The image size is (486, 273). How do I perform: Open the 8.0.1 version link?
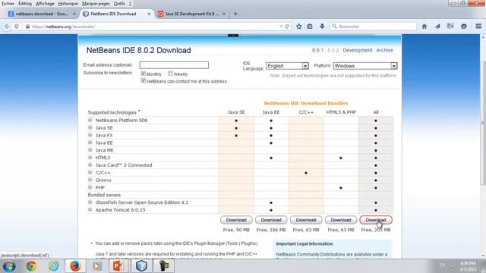pyautogui.click(x=317, y=50)
